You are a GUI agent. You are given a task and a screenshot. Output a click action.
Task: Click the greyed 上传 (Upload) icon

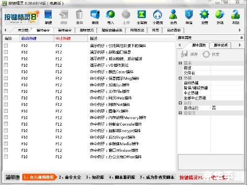126,17
